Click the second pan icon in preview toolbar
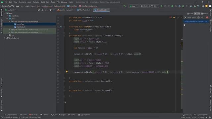The width and height of the screenshot is (212, 119). click(202, 18)
